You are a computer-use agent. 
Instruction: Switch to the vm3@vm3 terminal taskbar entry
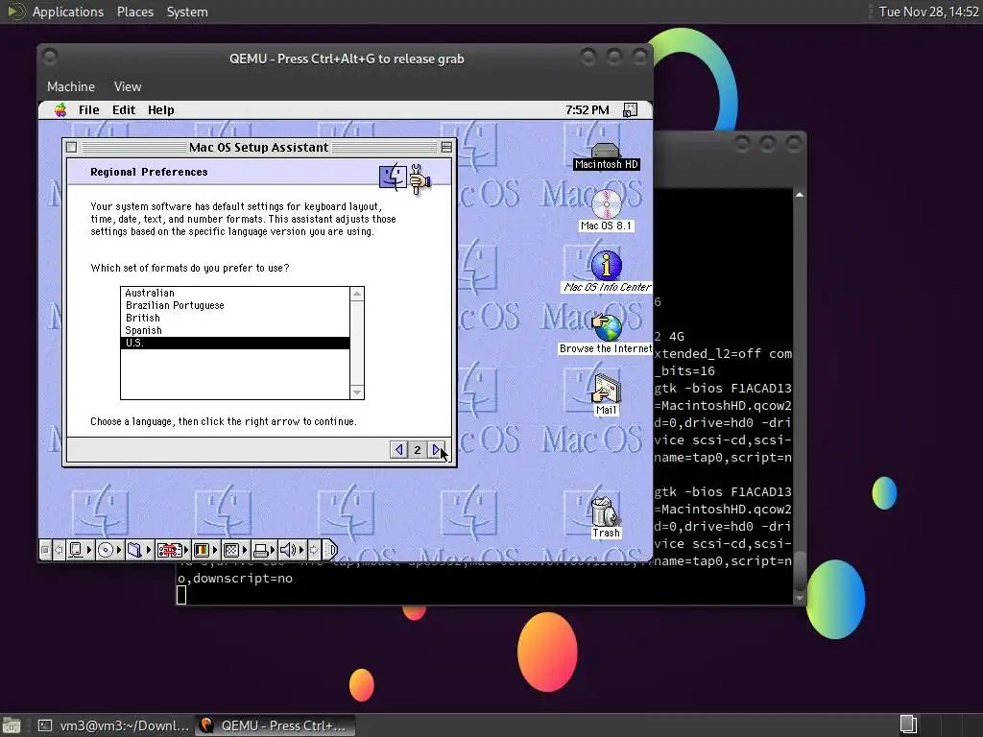113,725
